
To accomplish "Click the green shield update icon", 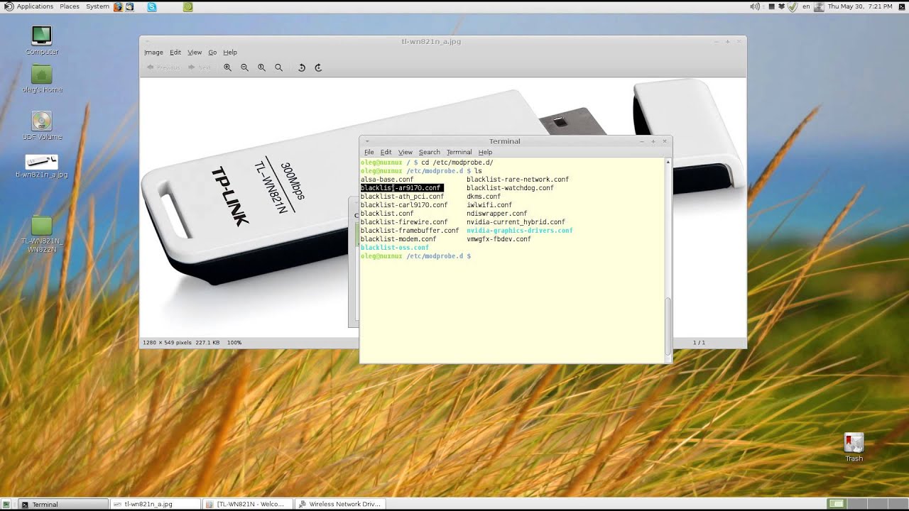I will [x=793, y=6].
